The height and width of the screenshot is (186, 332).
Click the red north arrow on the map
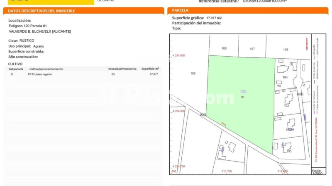pyautogui.click(x=307, y=44)
